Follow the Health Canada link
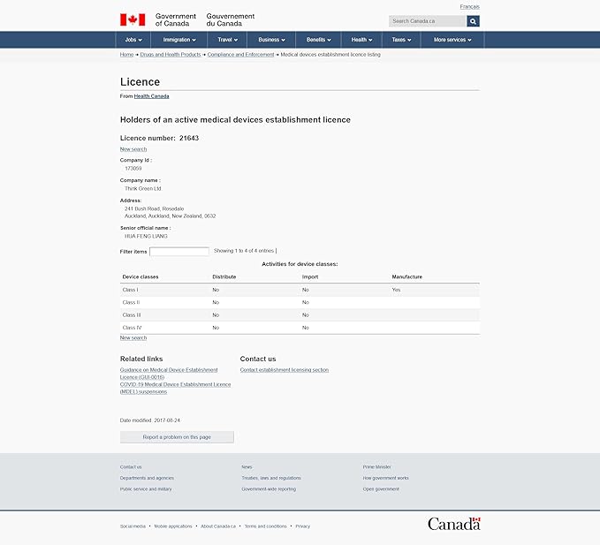This screenshot has height=545, width=600. pos(151,95)
